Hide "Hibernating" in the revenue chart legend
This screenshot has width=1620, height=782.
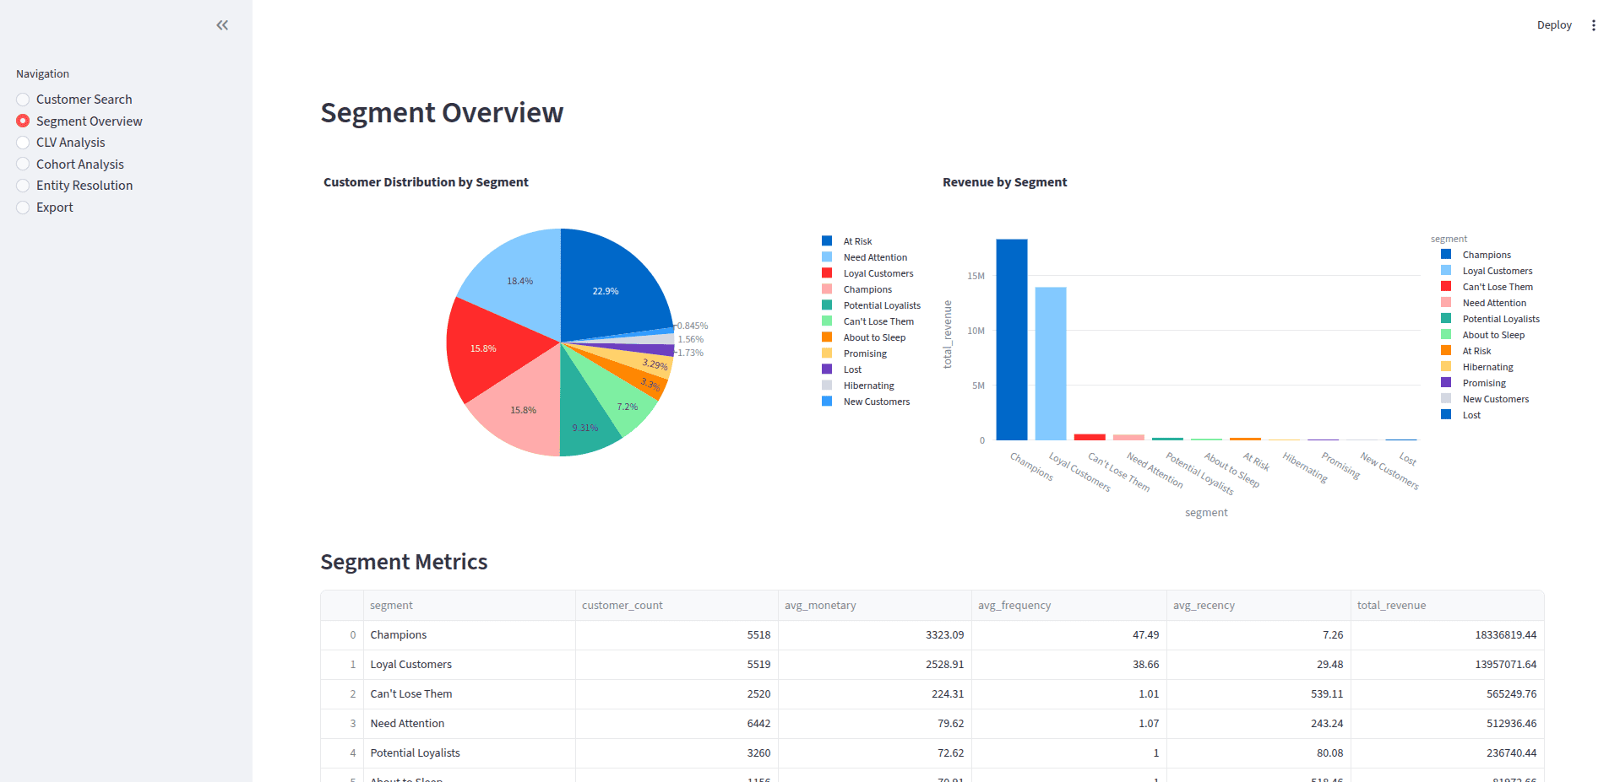(x=1489, y=366)
